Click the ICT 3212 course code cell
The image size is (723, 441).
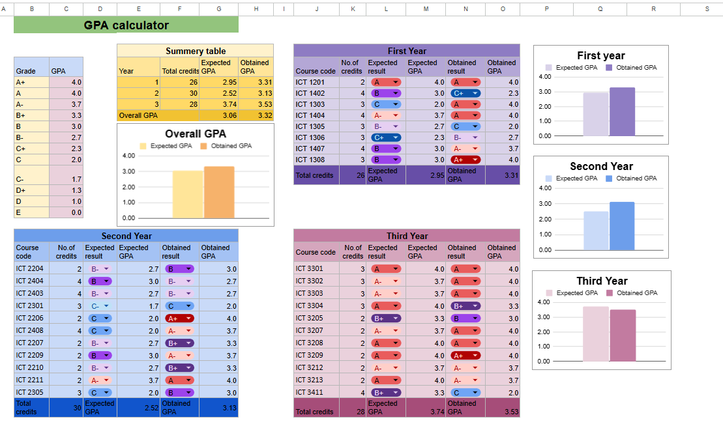[316, 368]
